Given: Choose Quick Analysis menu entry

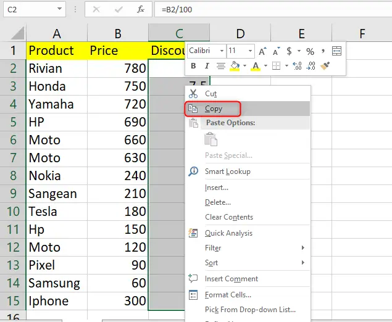Looking at the screenshot, I should (x=248, y=233).
